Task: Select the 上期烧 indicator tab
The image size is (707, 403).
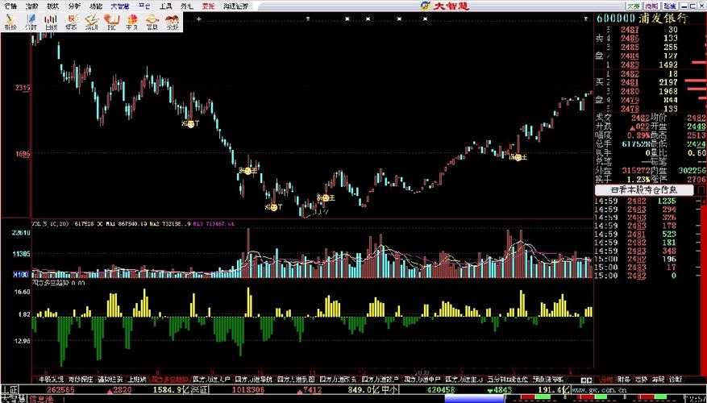Action: (137, 380)
